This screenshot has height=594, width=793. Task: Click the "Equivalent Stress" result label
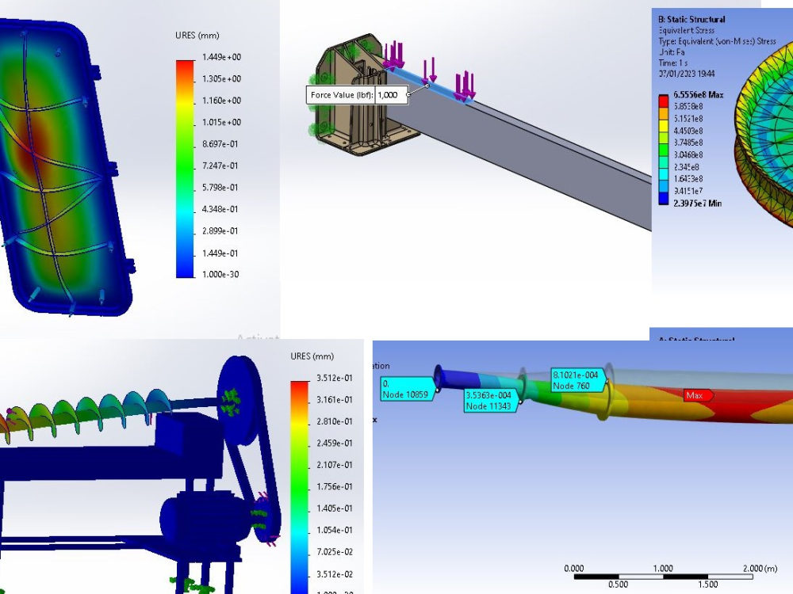686,30
